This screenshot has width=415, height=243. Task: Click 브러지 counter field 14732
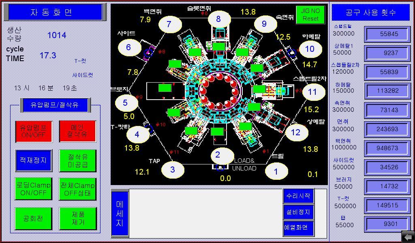[387, 186]
